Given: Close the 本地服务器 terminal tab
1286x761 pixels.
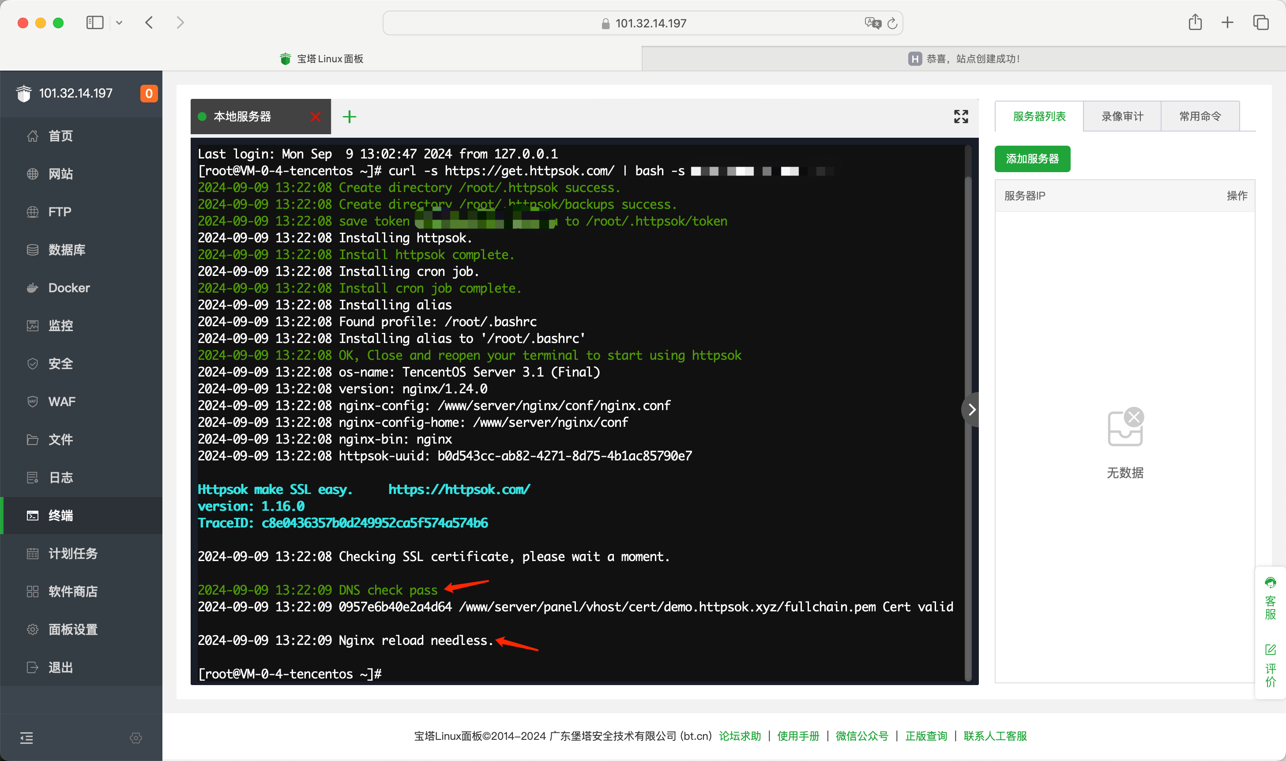Looking at the screenshot, I should point(315,117).
